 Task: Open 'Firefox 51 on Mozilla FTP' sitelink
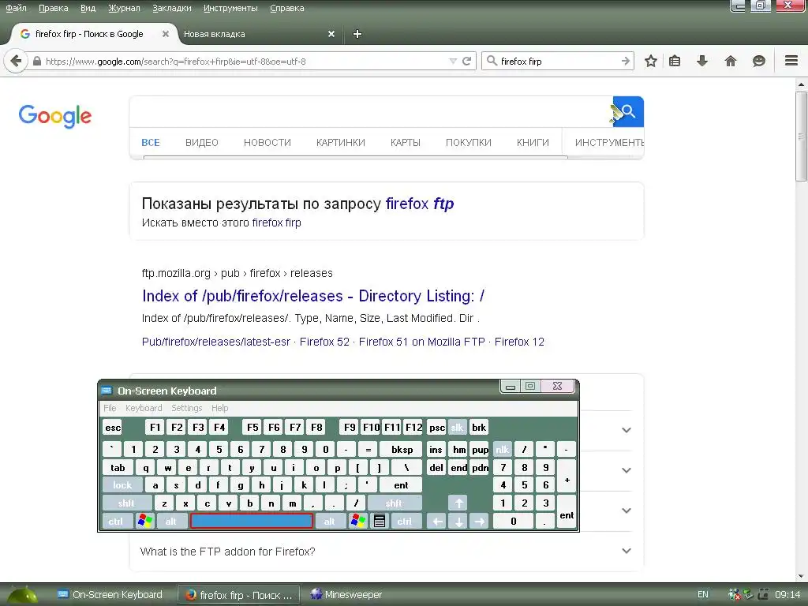(x=421, y=342)
